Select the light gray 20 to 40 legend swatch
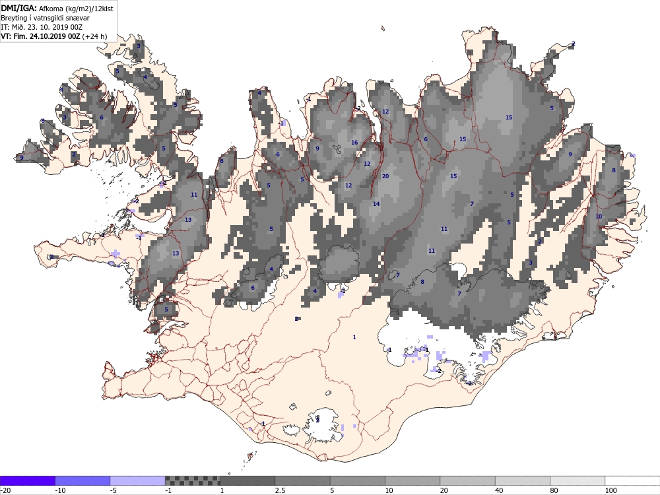Screen dimensions: 660x495 click(468, 480)
